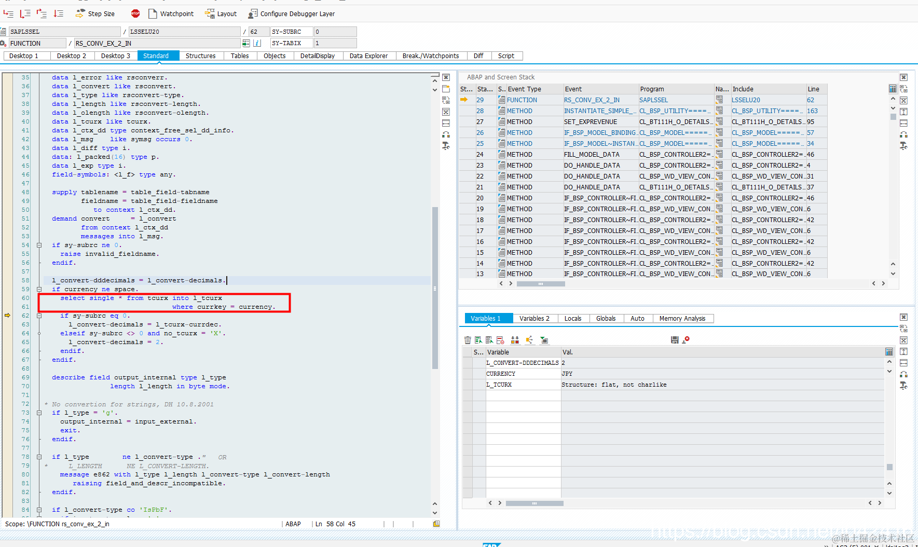
Task: Click the blue info icon near SY-TABIX
Action: (257, 43)
